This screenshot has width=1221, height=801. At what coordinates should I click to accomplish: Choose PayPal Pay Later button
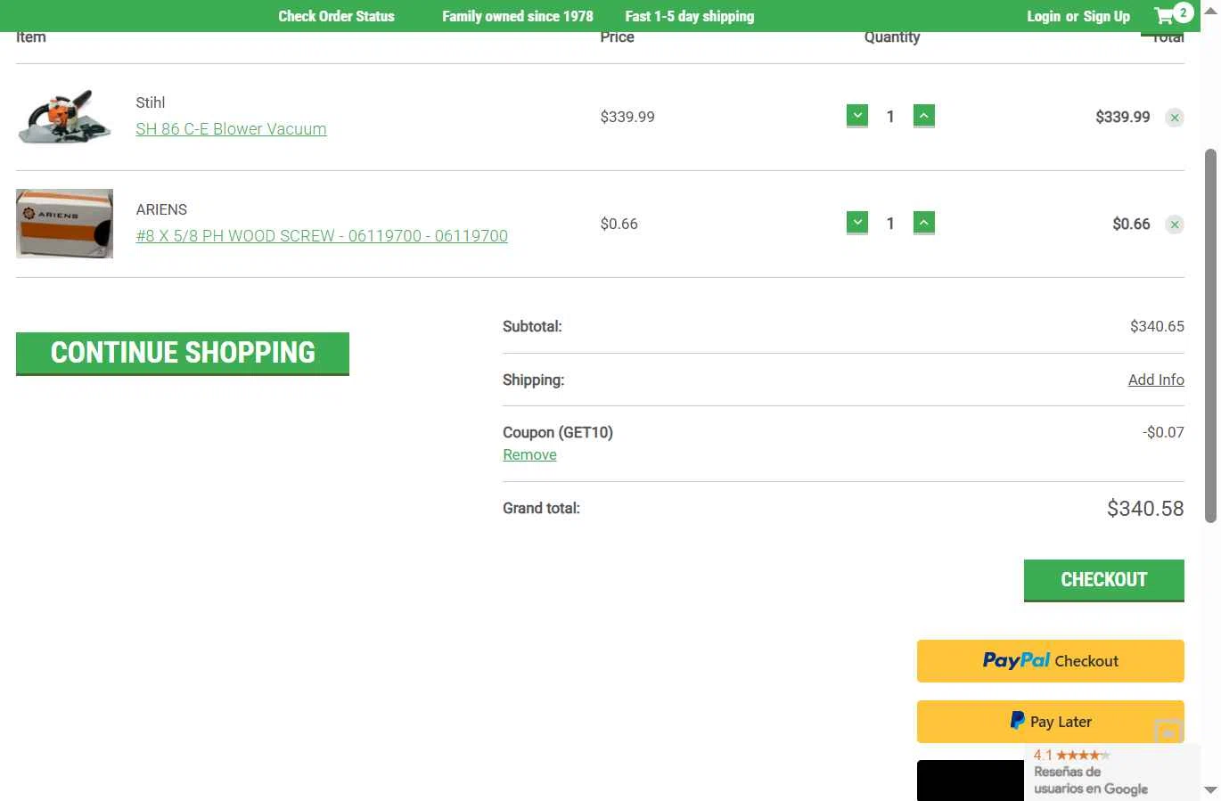tap(1051, 722)
